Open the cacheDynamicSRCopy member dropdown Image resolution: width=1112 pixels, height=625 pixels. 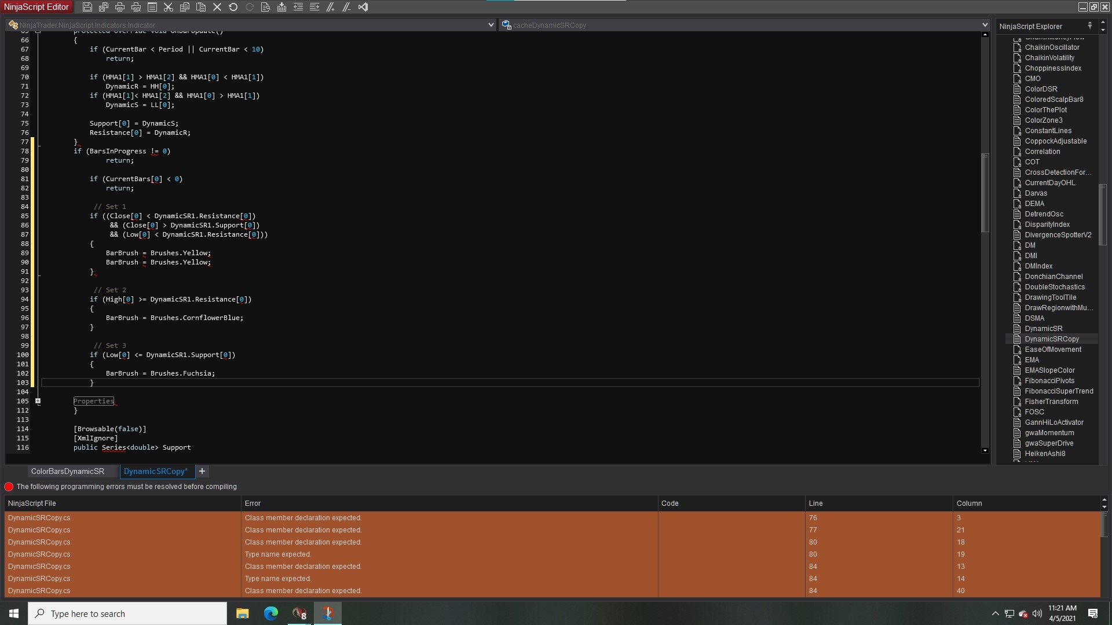[x=984, y=25]
